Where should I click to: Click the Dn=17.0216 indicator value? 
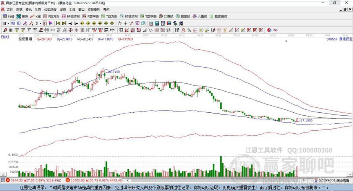pos(105,39)
